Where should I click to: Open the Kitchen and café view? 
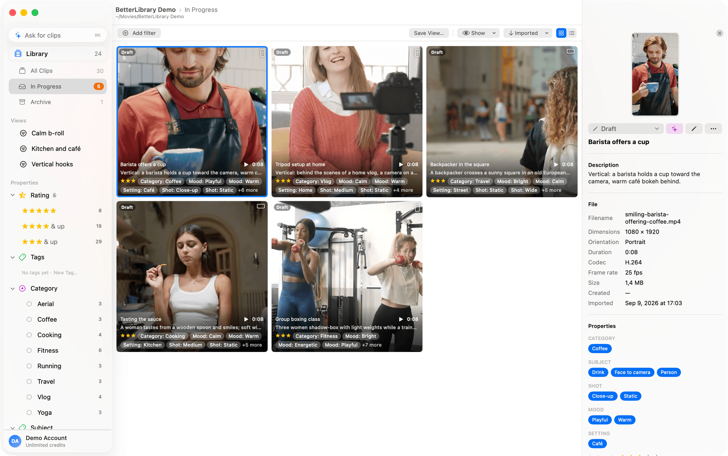coord(56,149)
